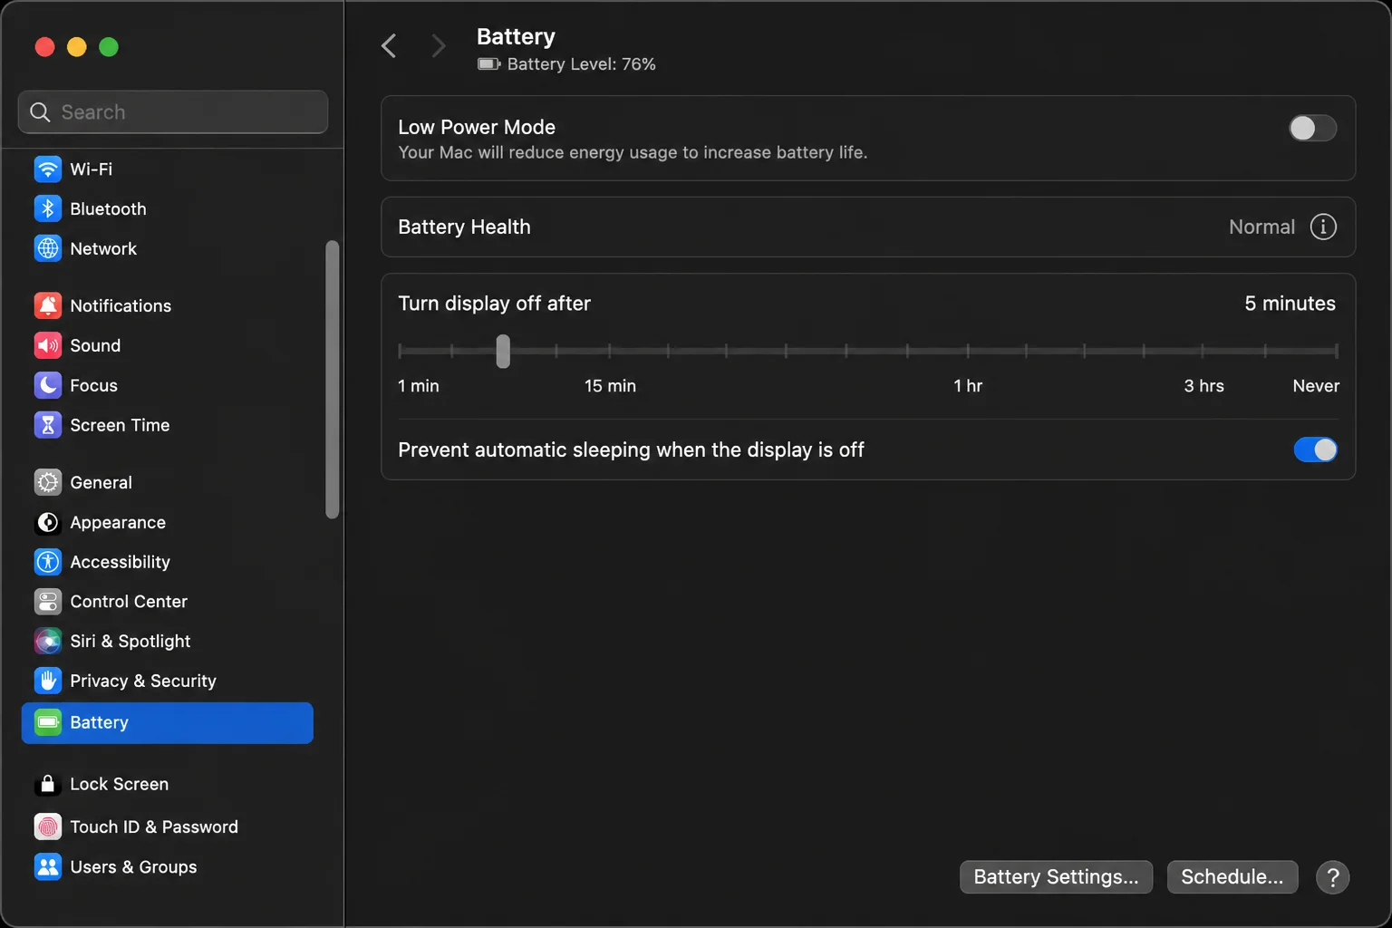Click the Battery Health Normal status
The image size is (1392, 928).
[x=1261, y=227]
